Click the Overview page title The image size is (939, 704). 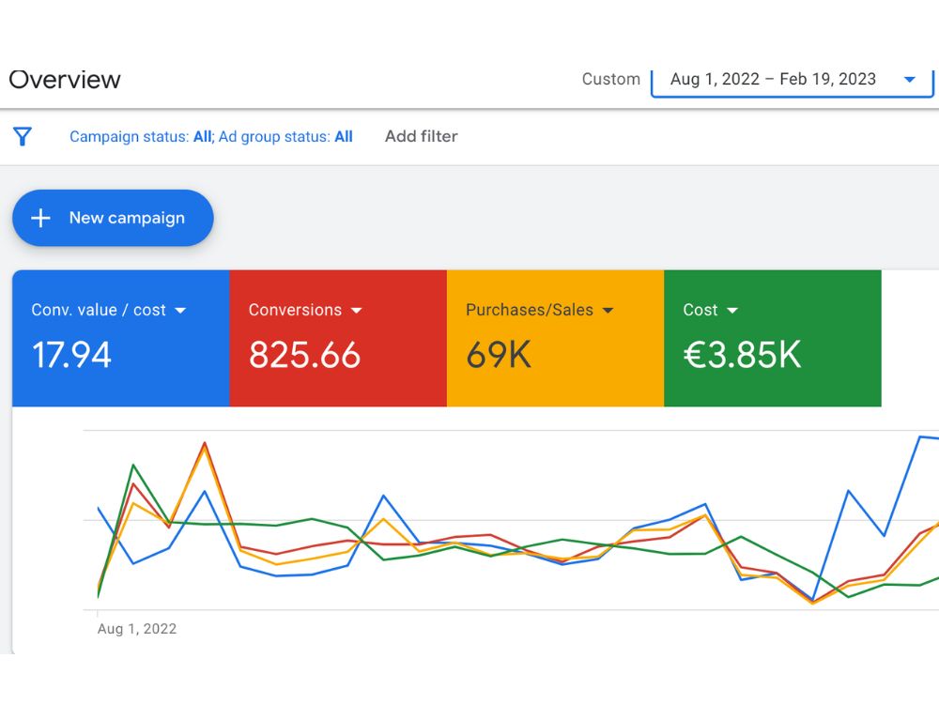(x=65, y=80)
